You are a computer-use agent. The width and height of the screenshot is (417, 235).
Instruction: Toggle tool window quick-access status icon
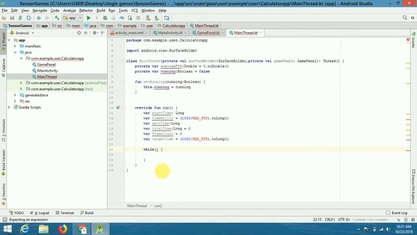(x=5, y=219)
